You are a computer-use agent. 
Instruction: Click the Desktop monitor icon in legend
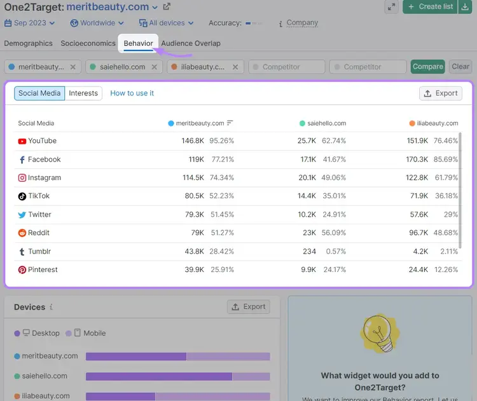tap(26, 332)
